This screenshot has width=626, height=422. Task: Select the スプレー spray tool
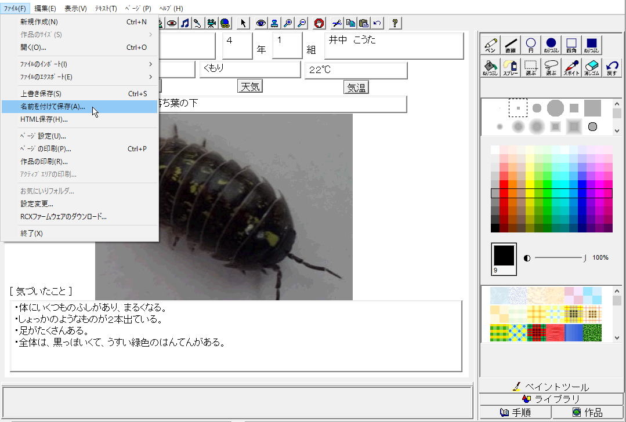tap(511, 68)
